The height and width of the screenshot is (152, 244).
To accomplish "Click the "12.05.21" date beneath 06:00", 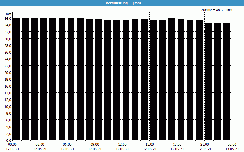I will pos(67,149).
